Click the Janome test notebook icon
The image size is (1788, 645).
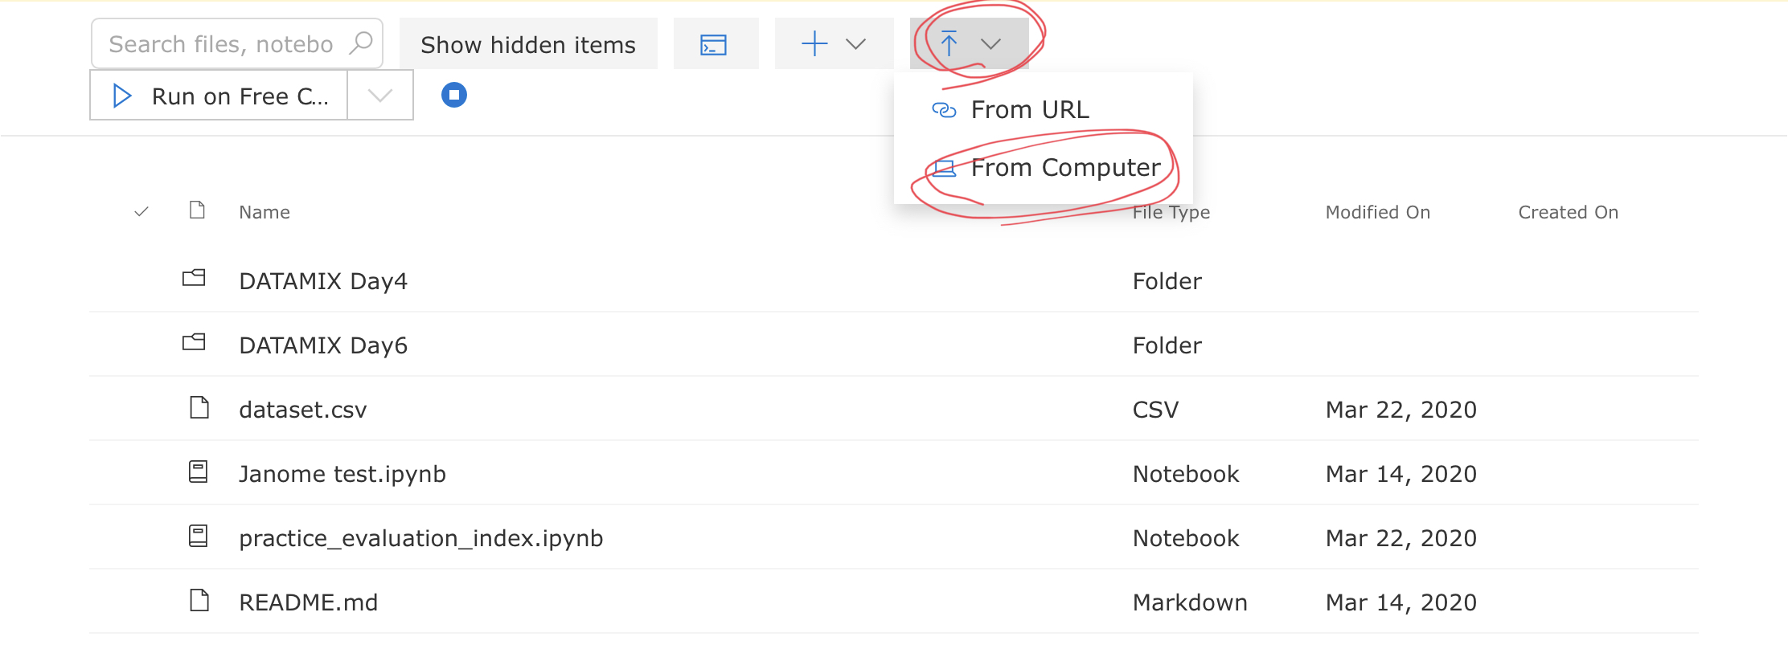point(198,472)
